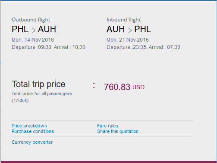Click the AUH origin code in inbound flight
217x163 pixels.
(116, 29)
